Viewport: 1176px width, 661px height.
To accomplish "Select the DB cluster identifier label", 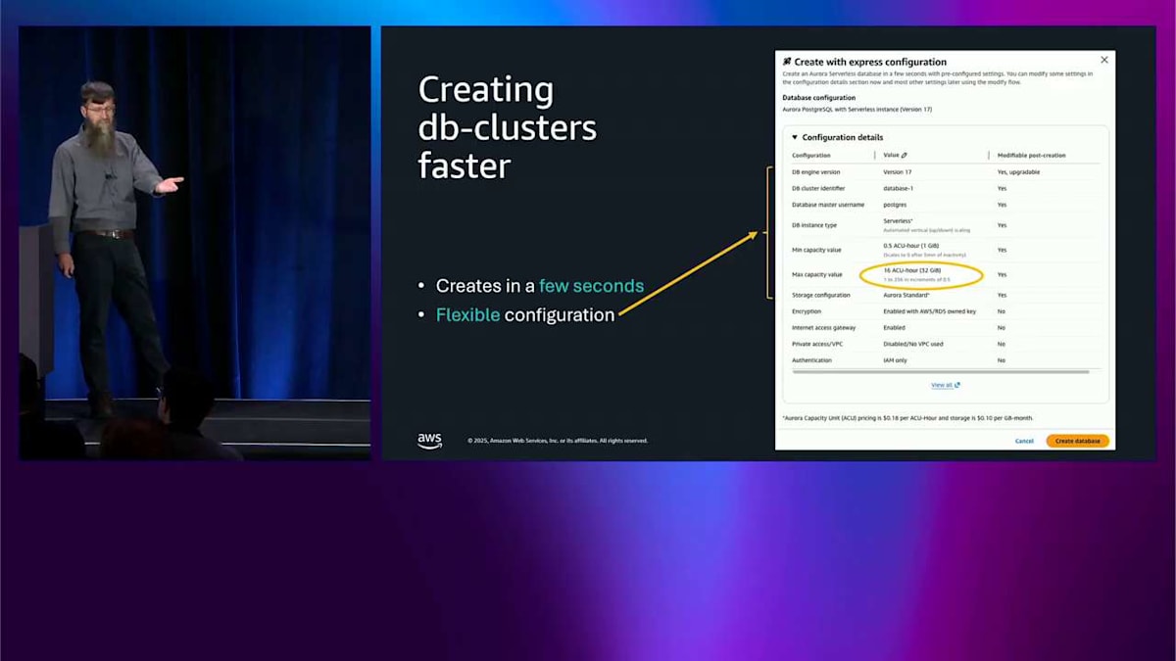I will point(818,188).
